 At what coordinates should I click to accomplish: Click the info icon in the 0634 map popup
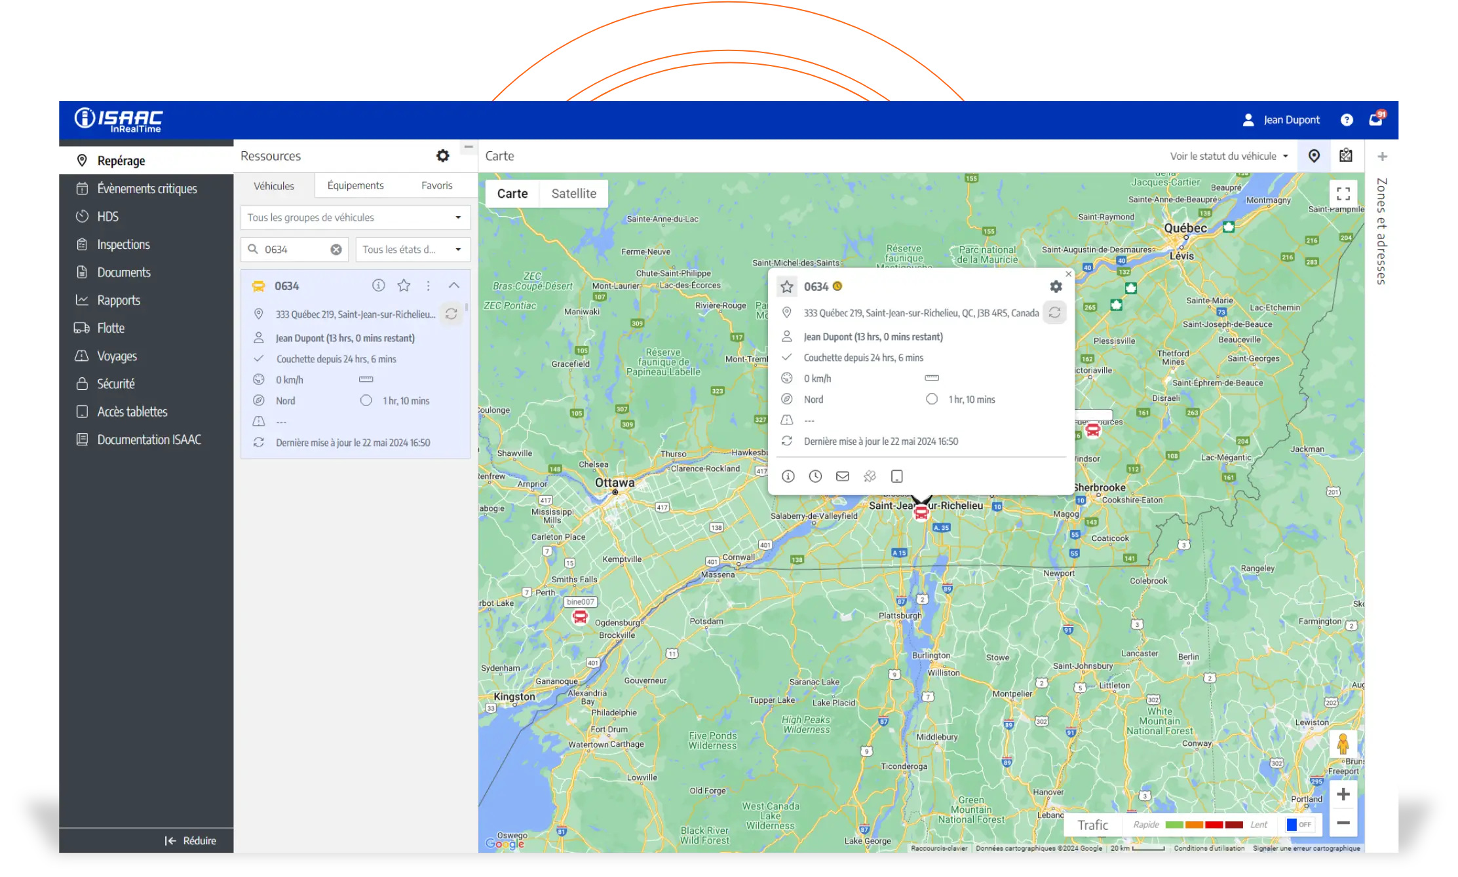pyautogui.click(x=788, y=476)
